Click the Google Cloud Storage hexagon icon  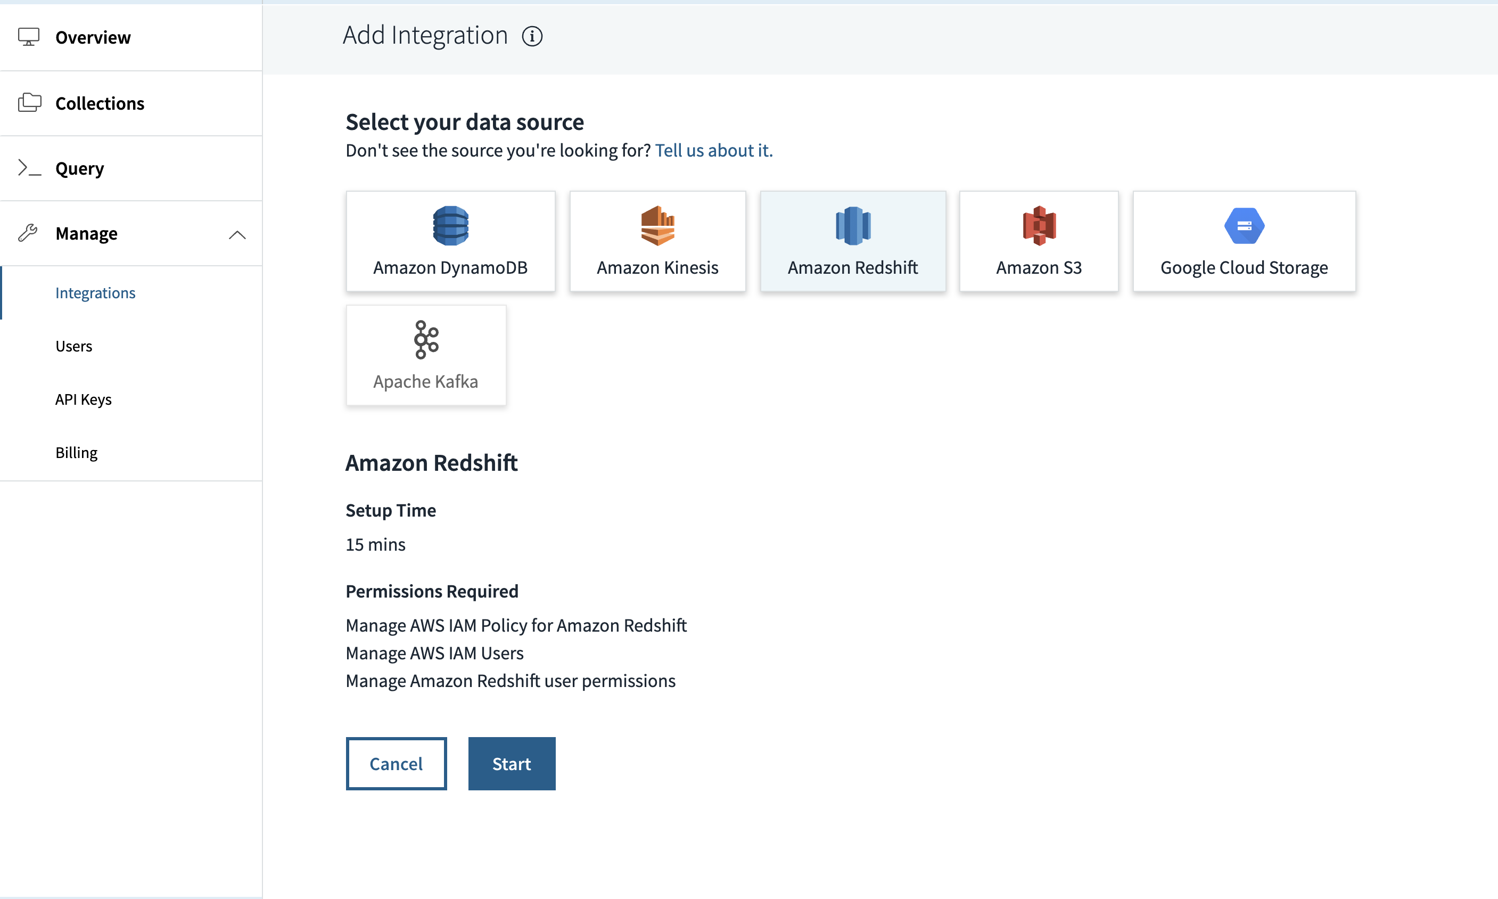1244,225
